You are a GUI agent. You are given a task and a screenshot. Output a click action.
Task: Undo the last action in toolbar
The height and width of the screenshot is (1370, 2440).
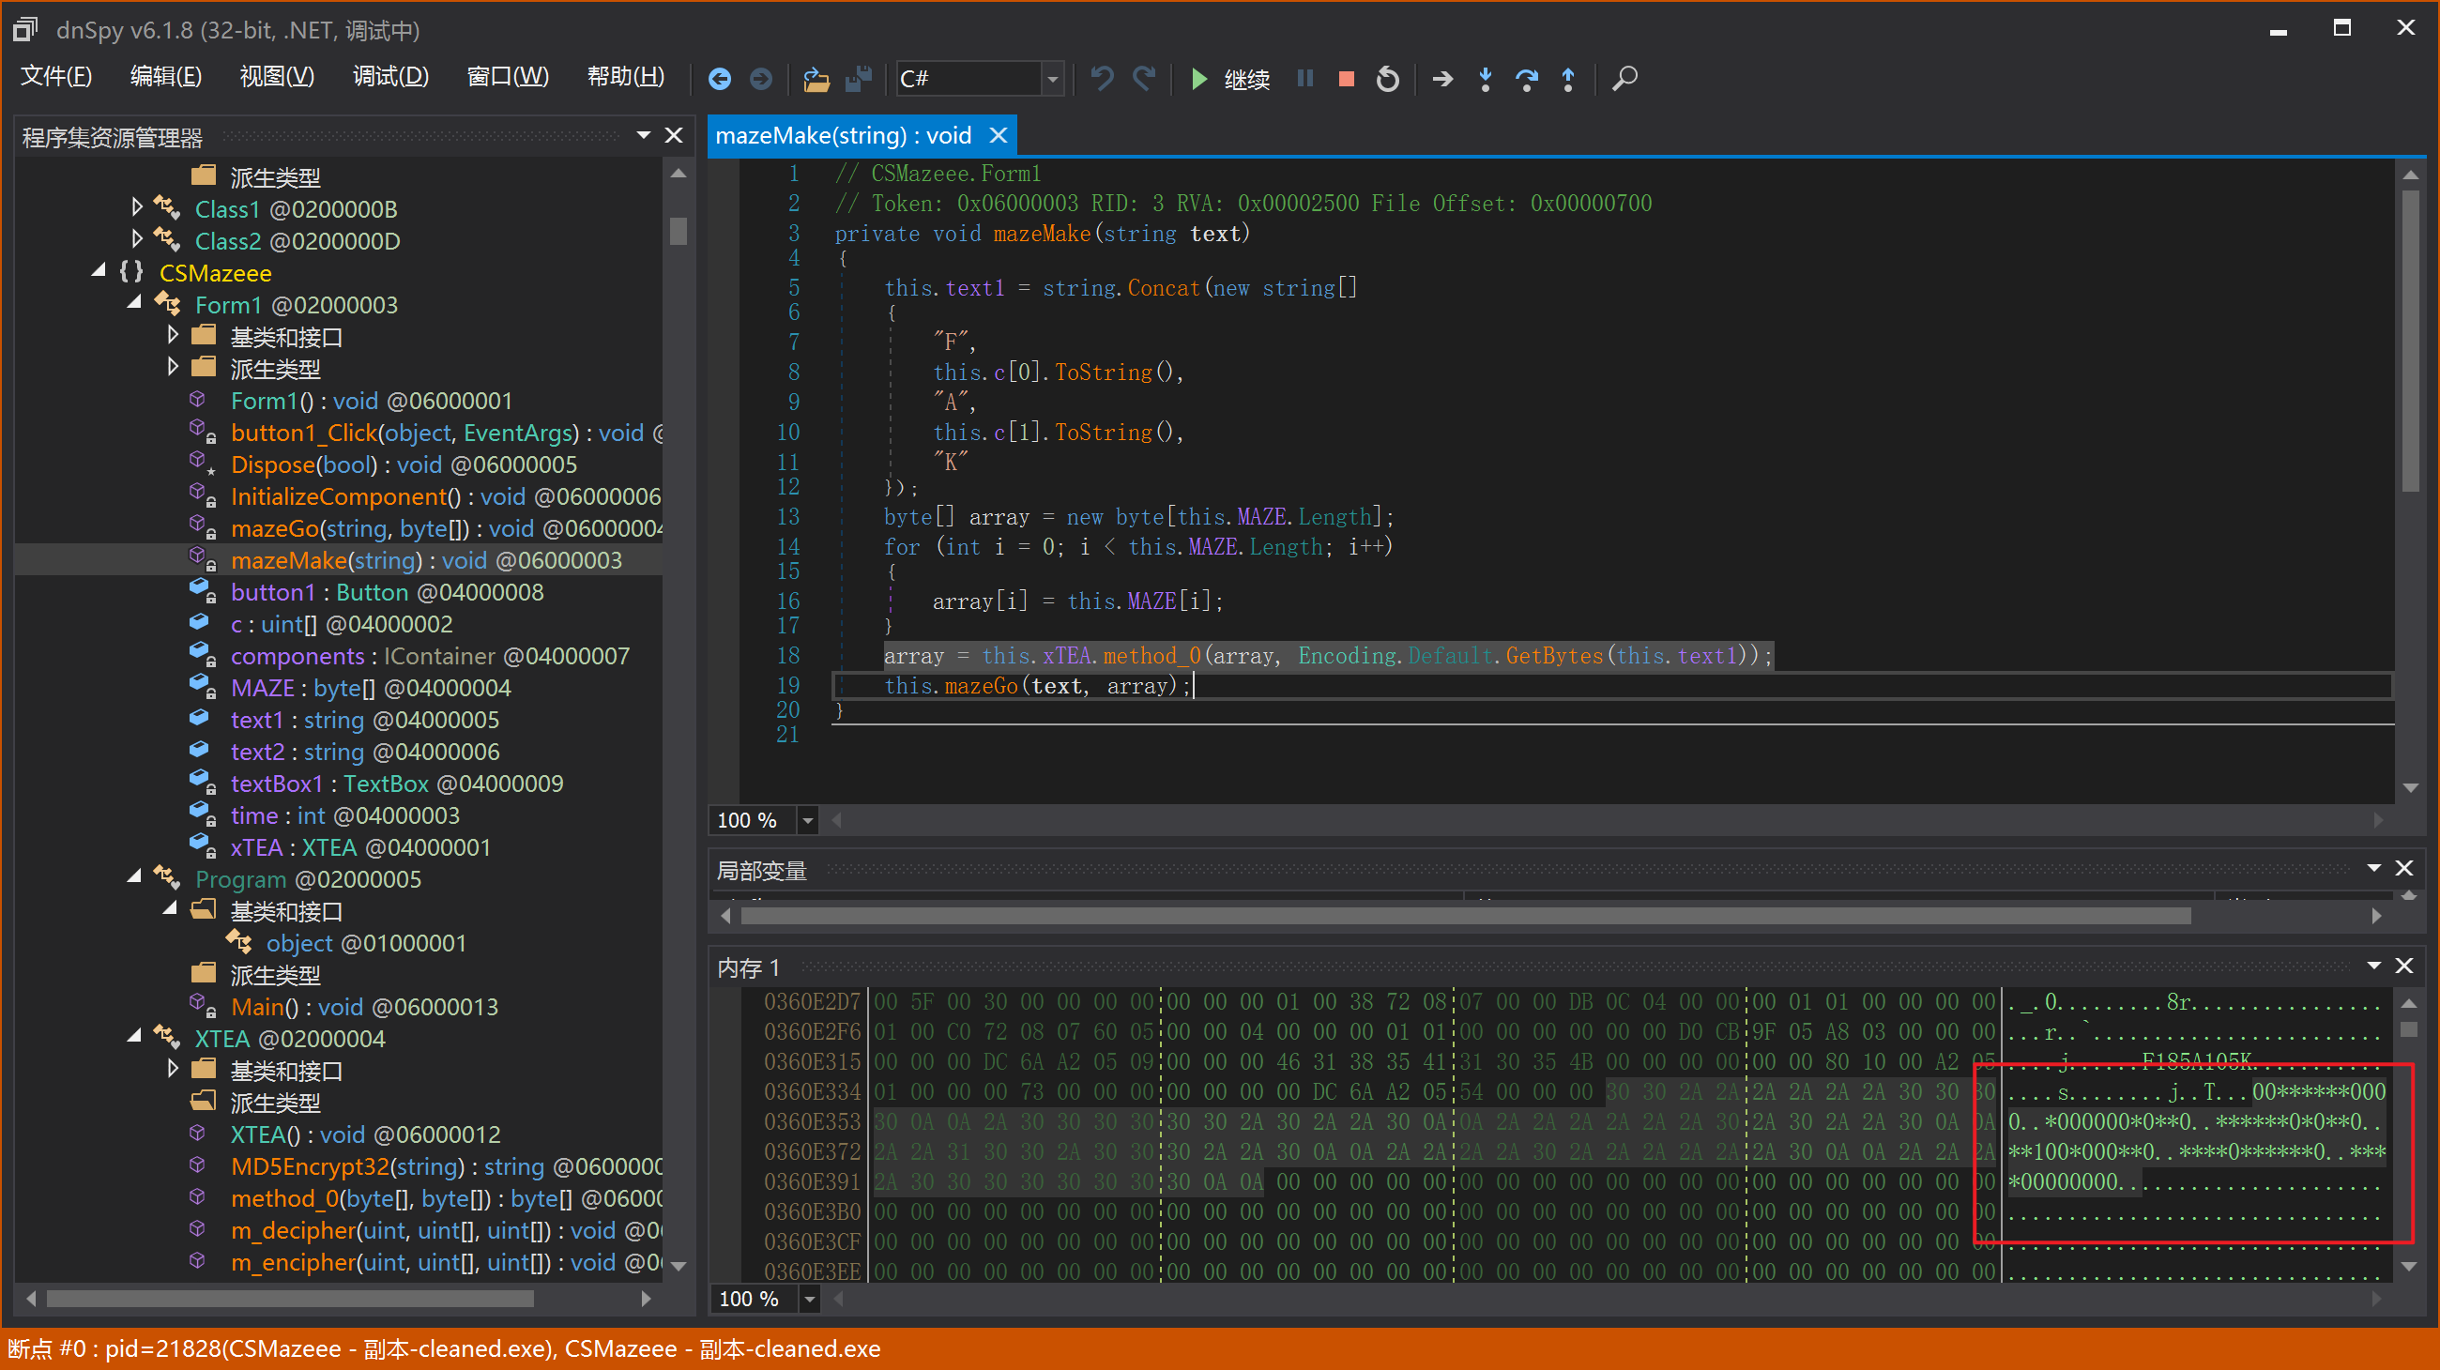click(x=1102, y=79)
